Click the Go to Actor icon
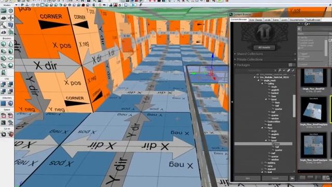The height and width of the screenshot is (187, 332). [4, 134]
